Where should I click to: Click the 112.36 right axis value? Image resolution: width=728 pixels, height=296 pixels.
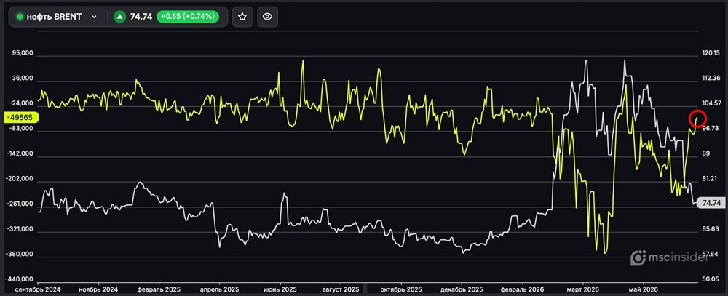(711, 78)
